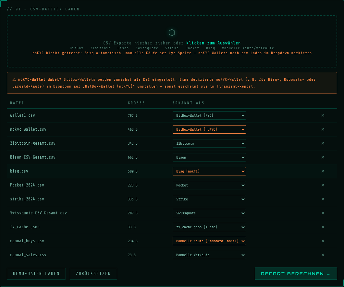Remove wallet1.csv with its X icon

[x=323, y=115]
